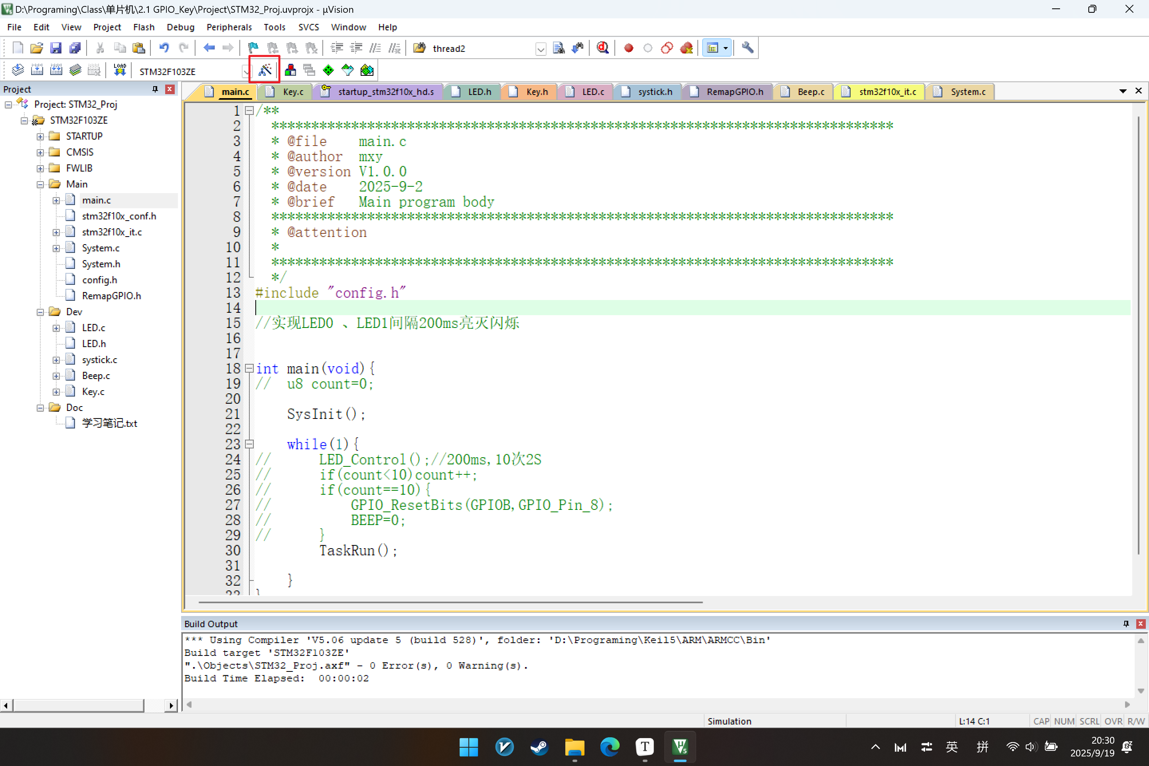Expand the FWLIB group
1149x766 pixels.
tap(40, 168)
